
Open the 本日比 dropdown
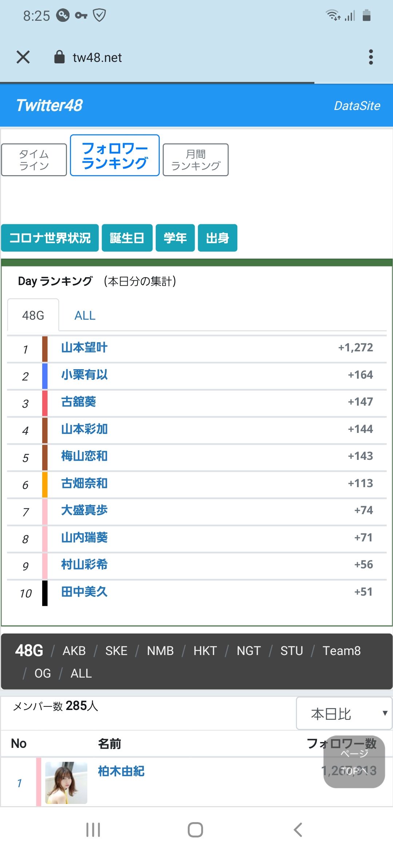click(x=344, y=713)
